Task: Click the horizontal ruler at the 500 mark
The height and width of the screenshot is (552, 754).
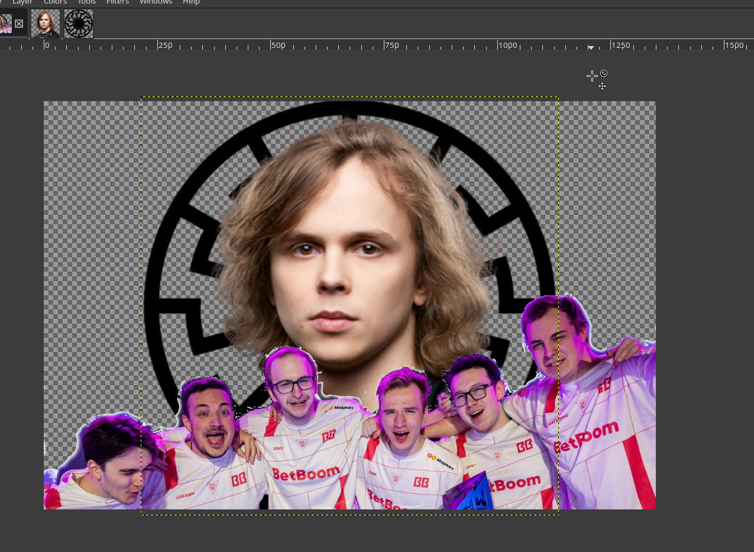Action: click(271, 45)
